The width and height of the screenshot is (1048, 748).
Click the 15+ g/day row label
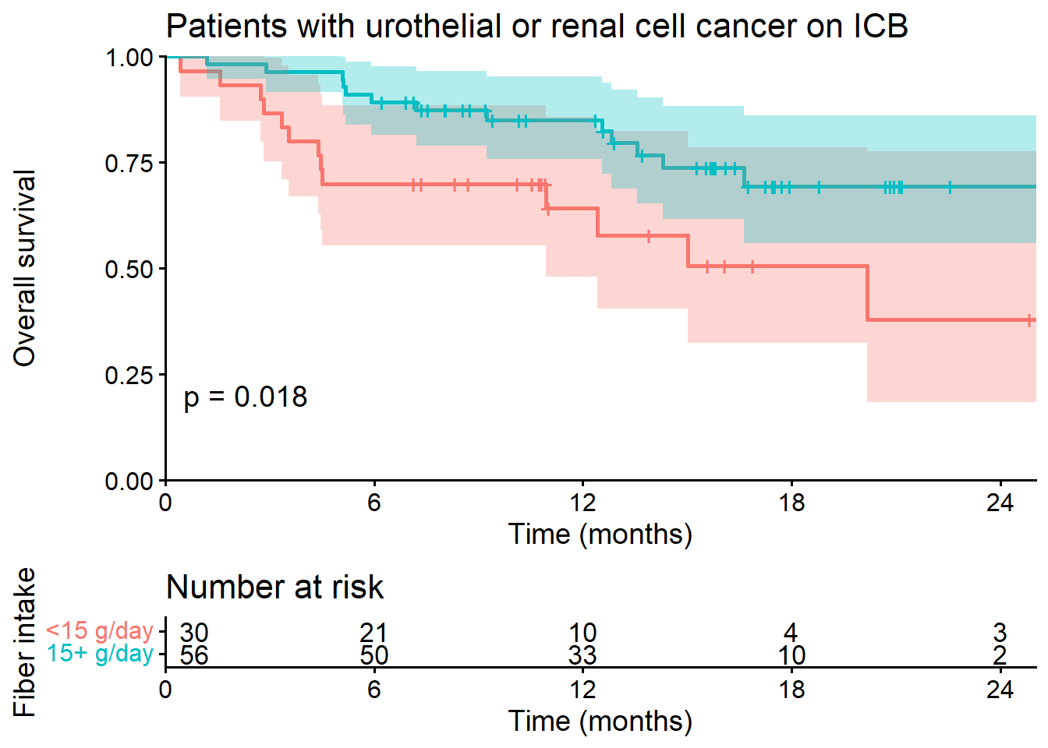click(x=99, y=653)
